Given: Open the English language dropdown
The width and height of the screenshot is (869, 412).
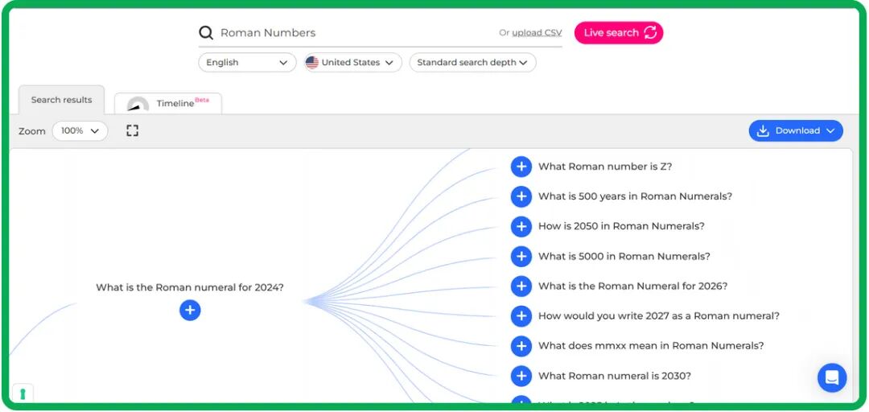Looking at the screenshot, I should point(247,63).
